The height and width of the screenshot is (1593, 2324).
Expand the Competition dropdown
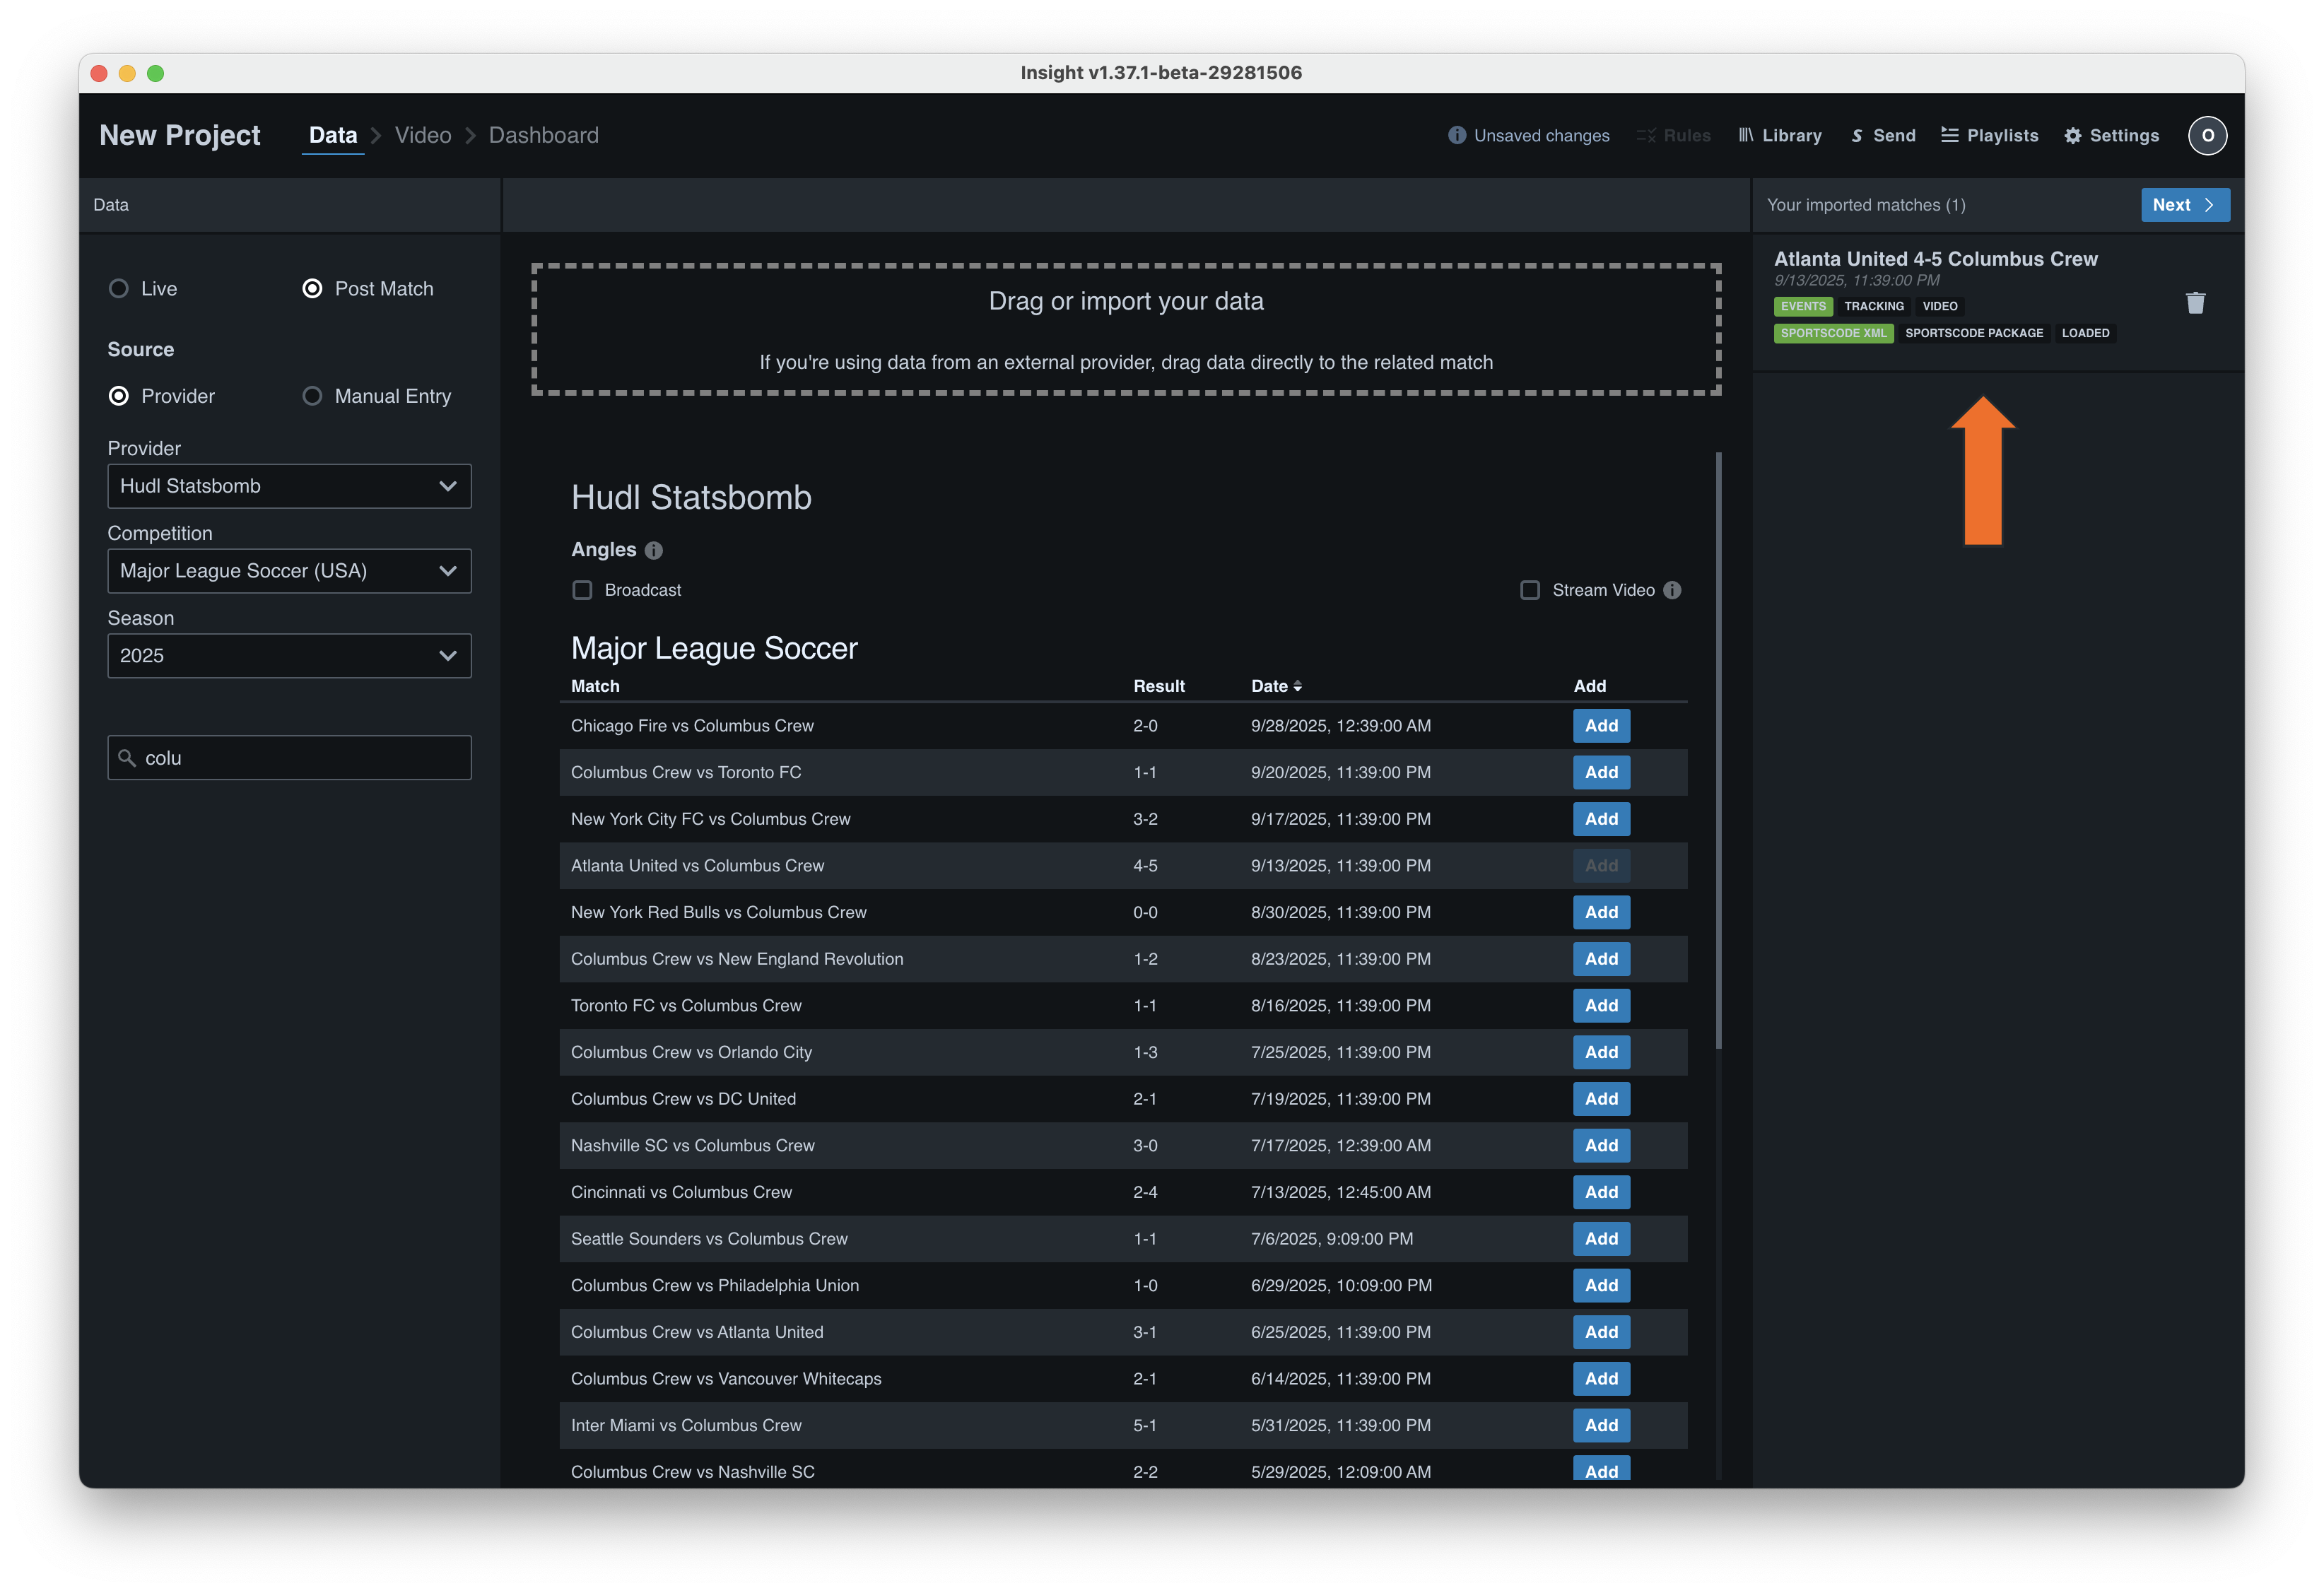coord(289,571)
